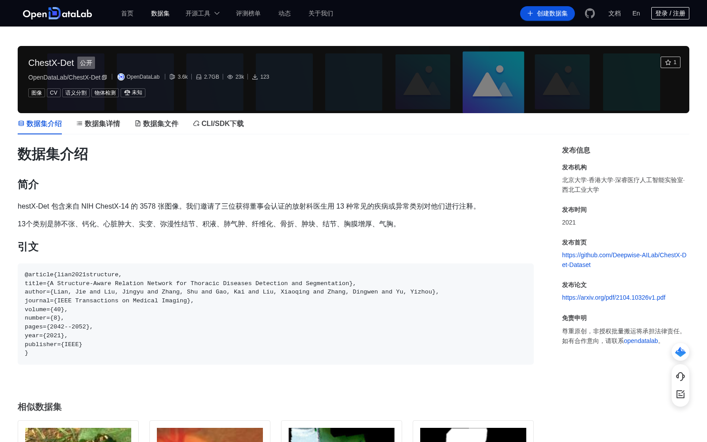Click the 图像 tag

pos(37,93)
